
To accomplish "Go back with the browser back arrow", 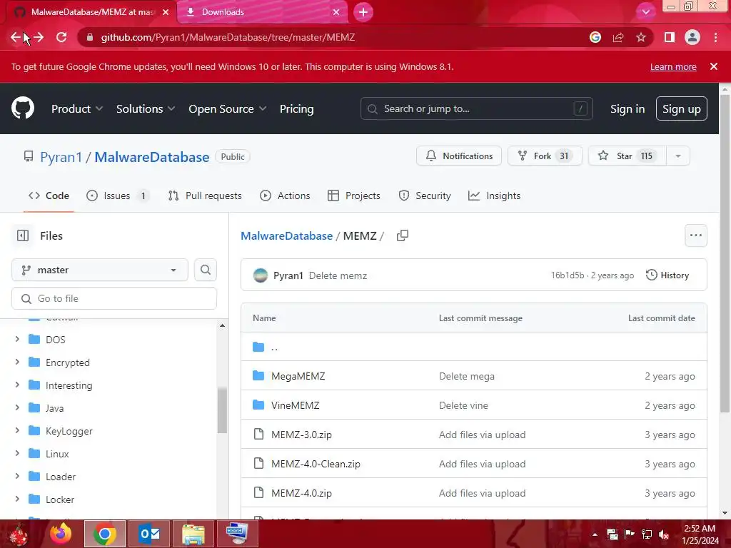I will 16,37.
